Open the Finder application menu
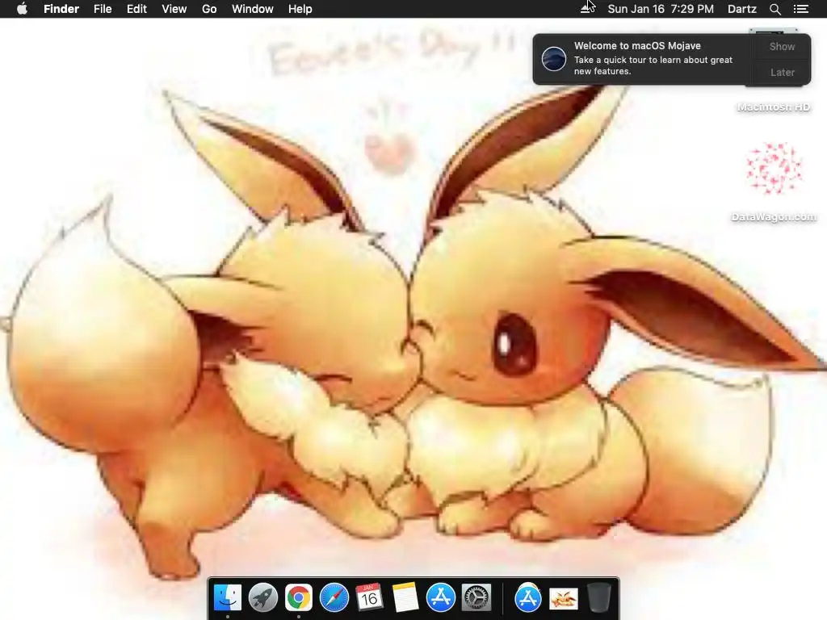Viewport: 827px width, 620px height. pyautogui.click(x=61, y=9)
